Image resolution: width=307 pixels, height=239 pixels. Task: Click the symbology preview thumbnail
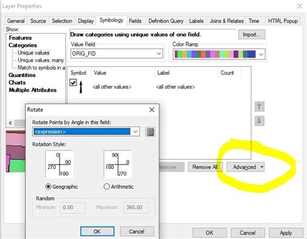tap(16, 152)
